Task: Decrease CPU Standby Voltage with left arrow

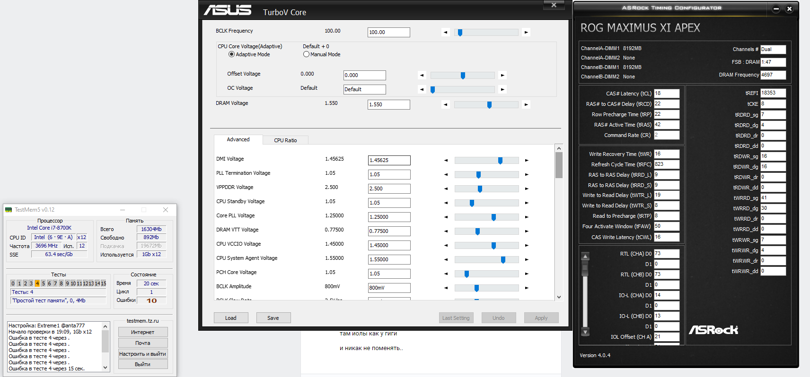Action: [x=446, y=203]
